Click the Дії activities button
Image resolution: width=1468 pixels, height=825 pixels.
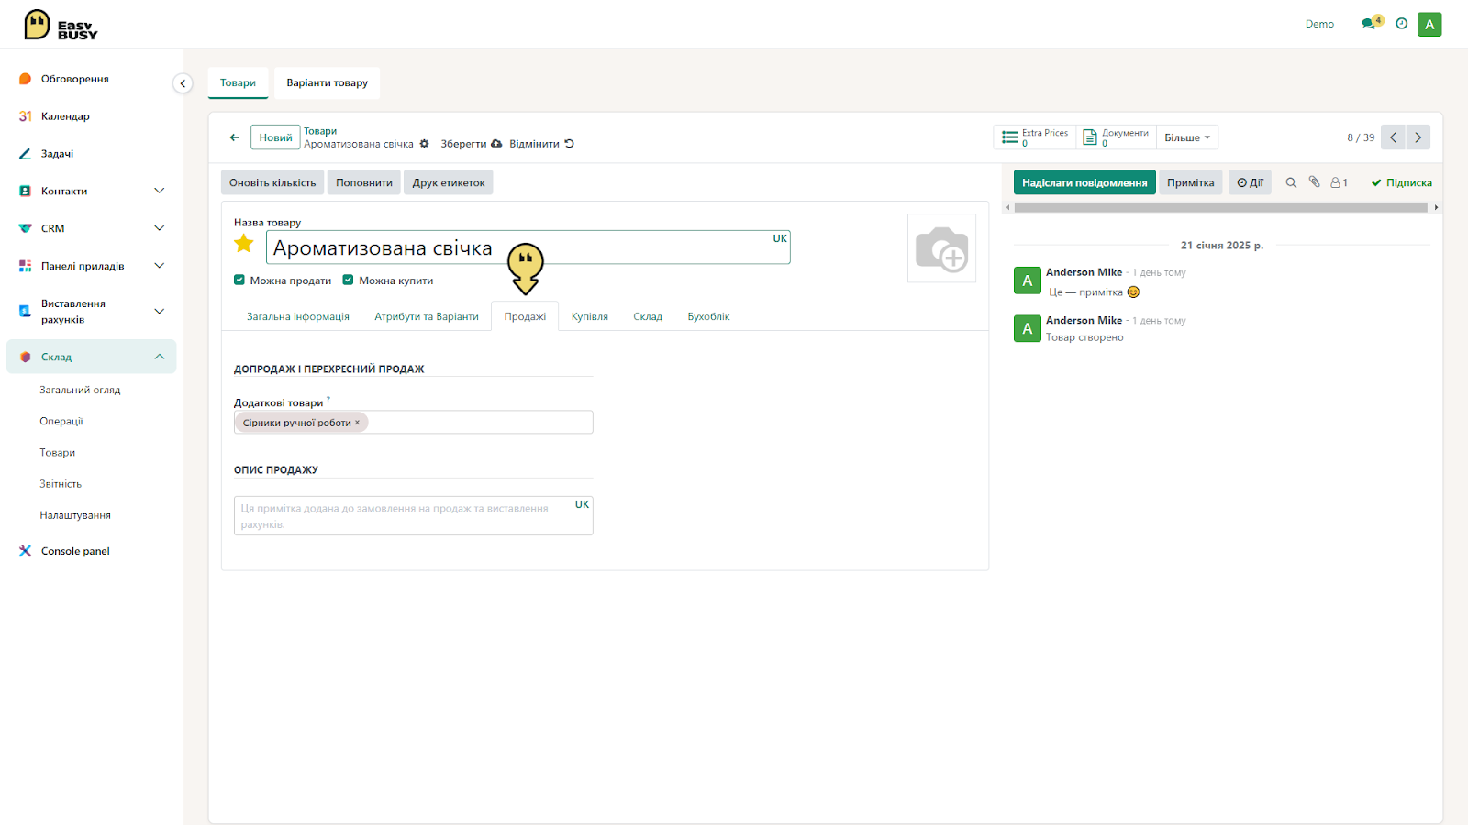[1250, 182]
